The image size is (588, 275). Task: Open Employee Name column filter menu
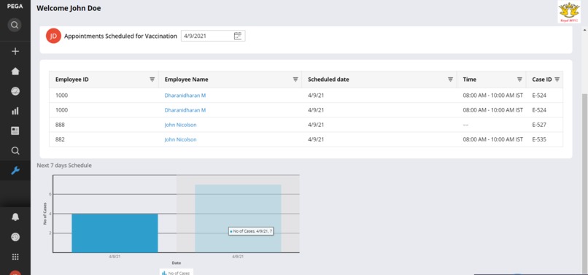click(x=295, y=80)
